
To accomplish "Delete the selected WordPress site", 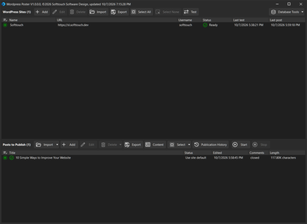I will [x=78, y=12].
